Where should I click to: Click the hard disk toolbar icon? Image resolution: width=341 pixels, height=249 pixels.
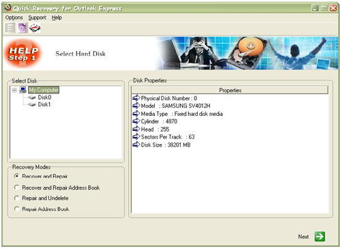(35, 28)
